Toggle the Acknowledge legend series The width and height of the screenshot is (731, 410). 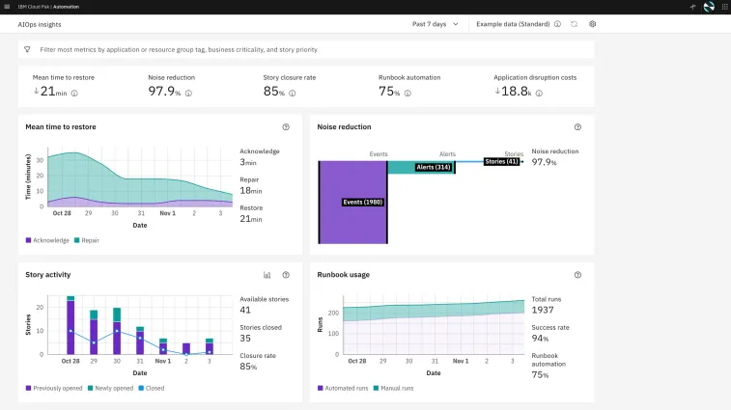(44, 240)
